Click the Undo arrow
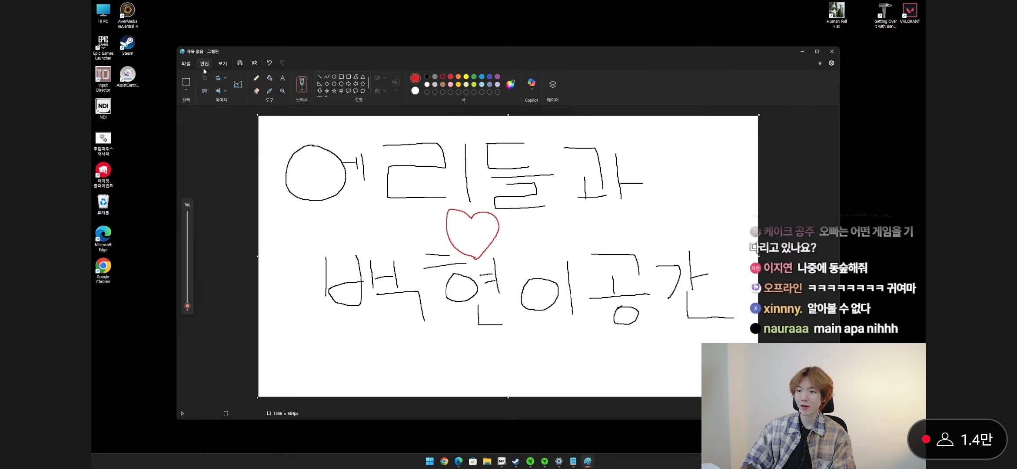 269,63
